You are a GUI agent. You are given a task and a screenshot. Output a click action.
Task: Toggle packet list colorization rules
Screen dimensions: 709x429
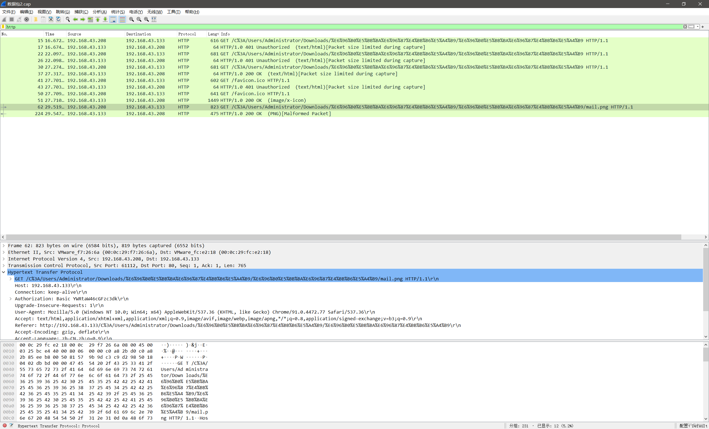coord(122,19)
